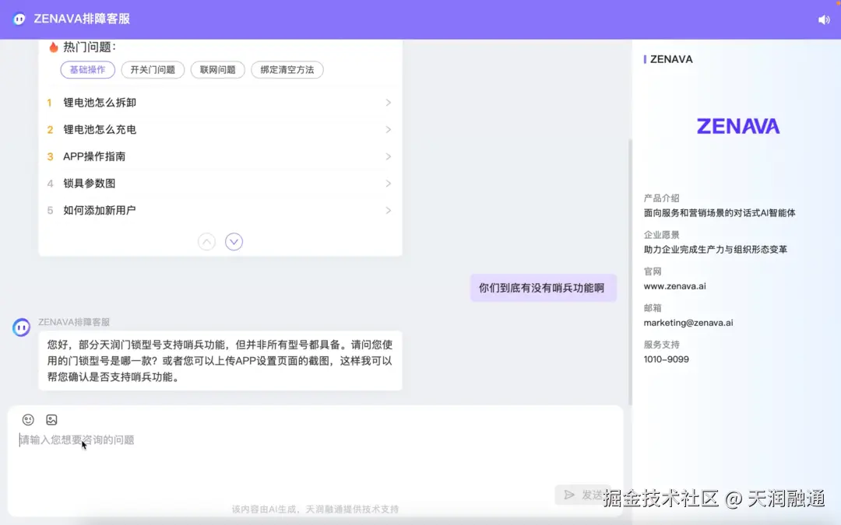Expand chevron for 锂电池怎么充电
Image resolution: width=841 pixels, height=525 pixels.
tap(389, 130)
